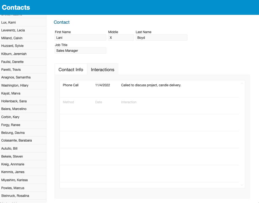Edit the Job Title field
This screenshot has height=203, width=259.
[x=80, y=50]
